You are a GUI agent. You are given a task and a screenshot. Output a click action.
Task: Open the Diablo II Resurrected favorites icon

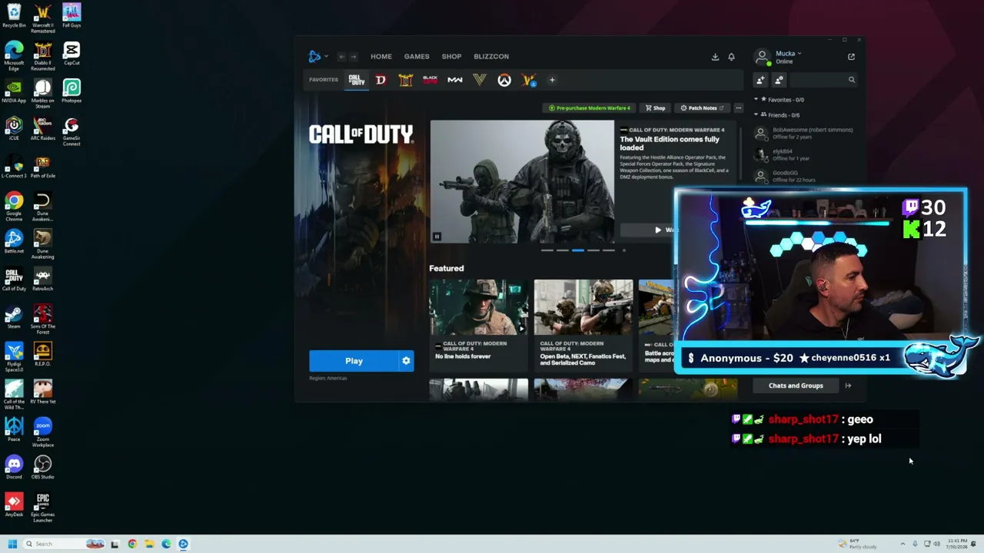coord(405,80)
